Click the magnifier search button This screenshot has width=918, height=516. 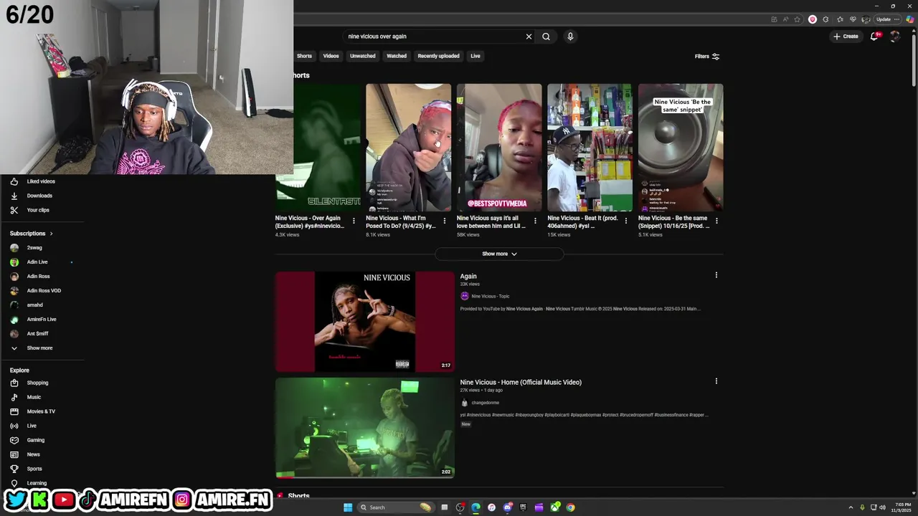pos(546,37)
